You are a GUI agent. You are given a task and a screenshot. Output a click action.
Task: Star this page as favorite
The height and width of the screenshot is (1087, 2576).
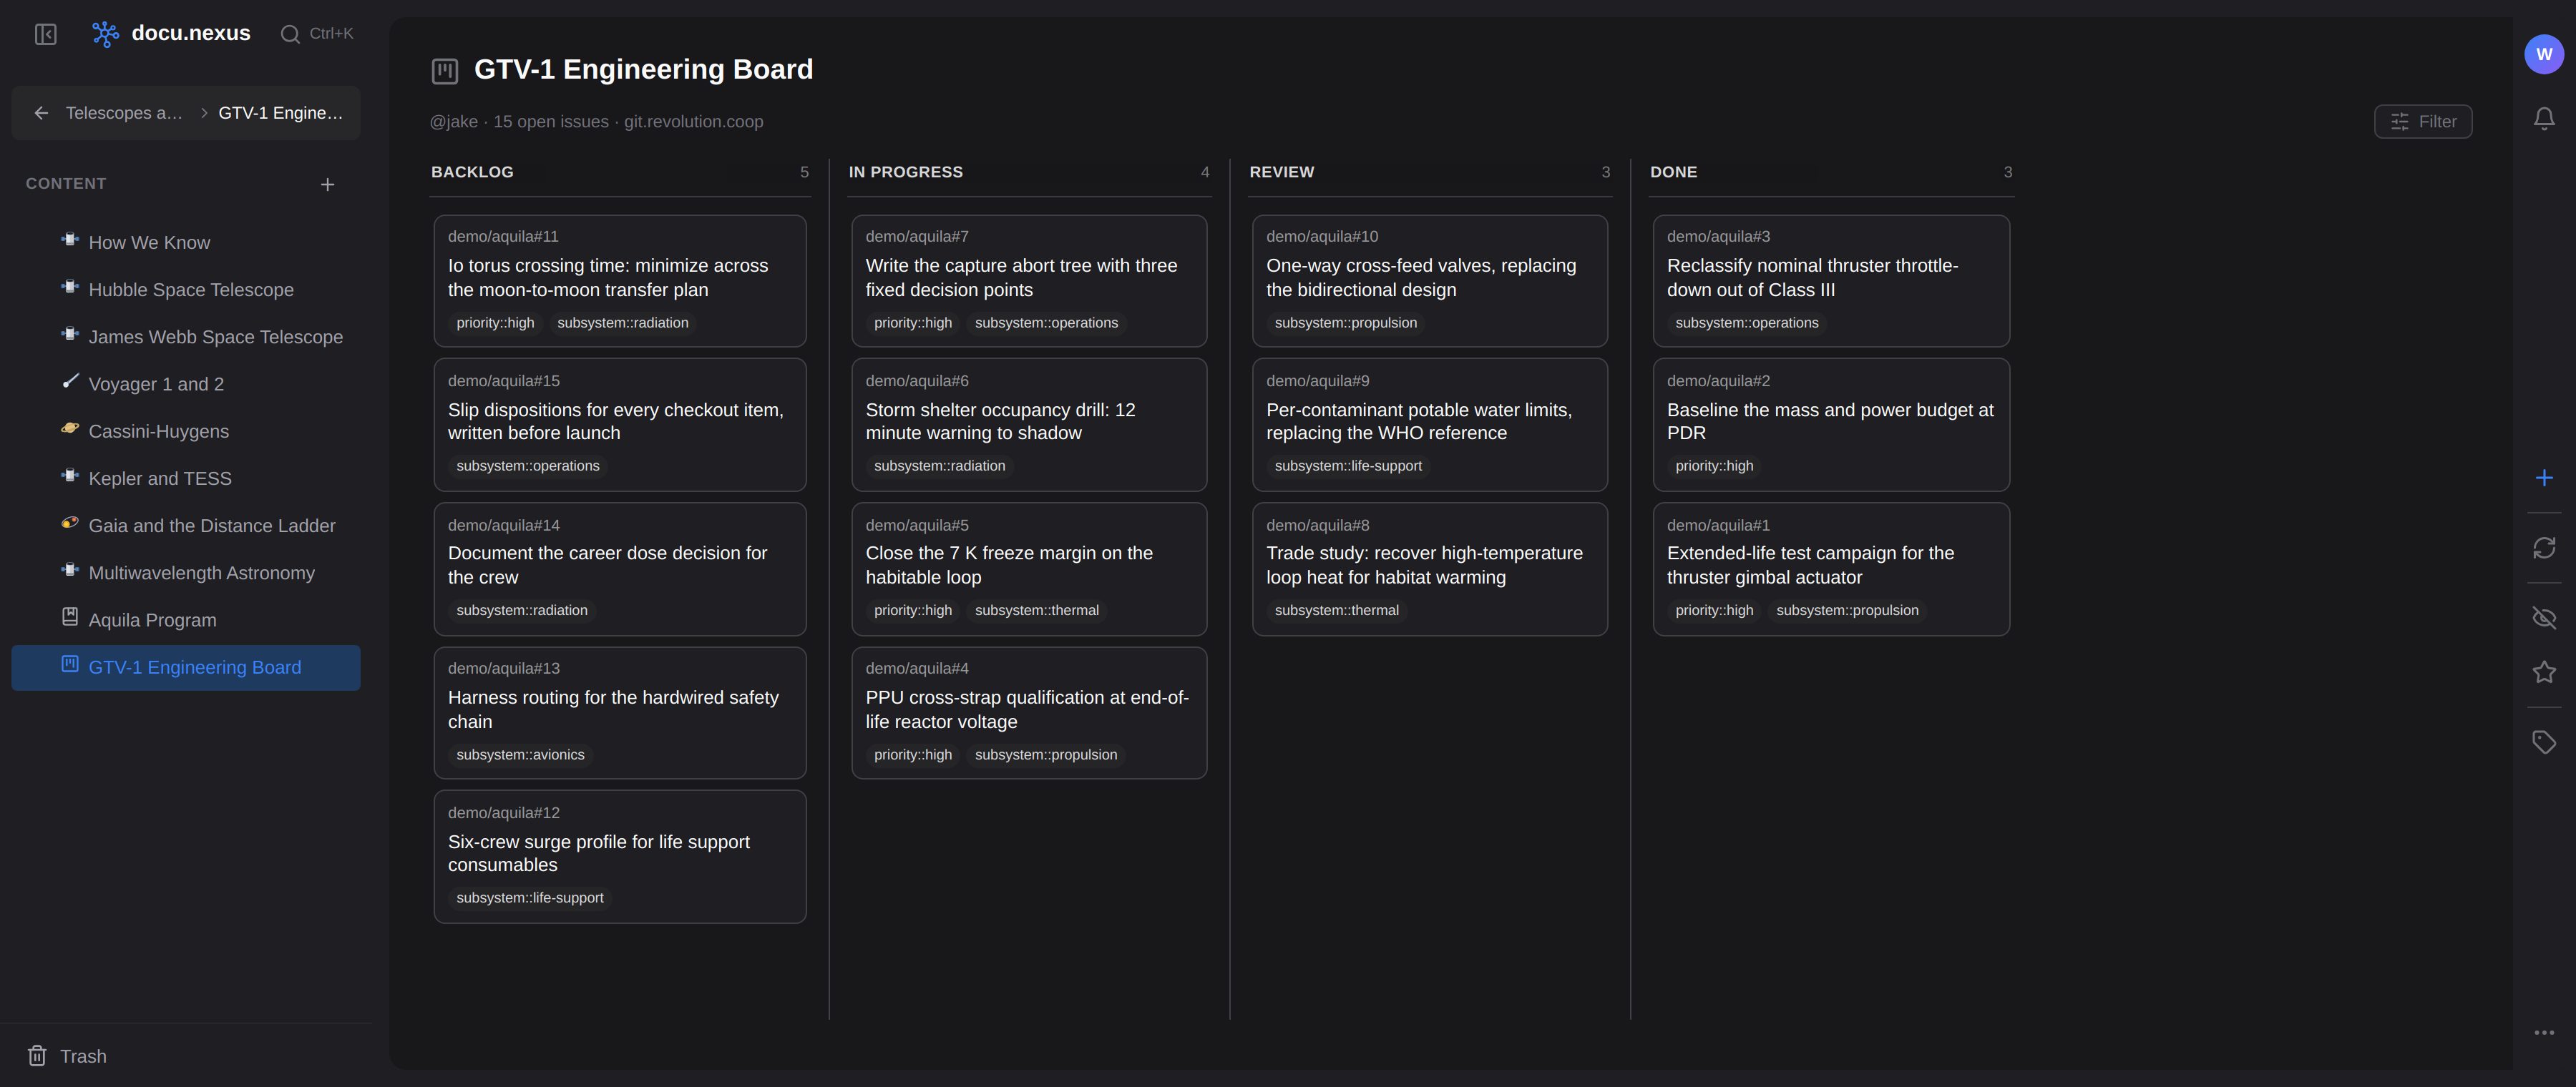click(x=2544, y=672)
